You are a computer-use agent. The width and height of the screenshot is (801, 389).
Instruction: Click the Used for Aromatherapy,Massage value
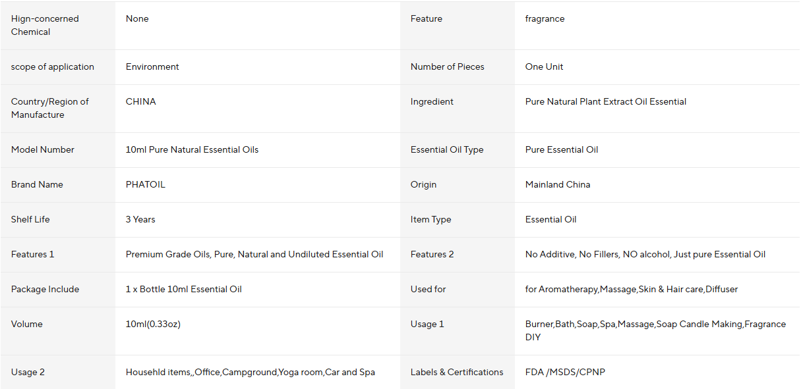[632, 289]
